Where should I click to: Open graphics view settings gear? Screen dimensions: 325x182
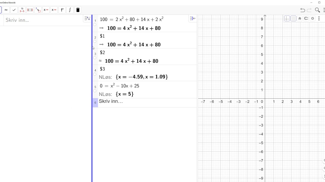click(313, 18)
